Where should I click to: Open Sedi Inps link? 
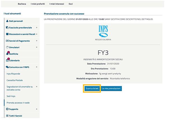[11, 96]
